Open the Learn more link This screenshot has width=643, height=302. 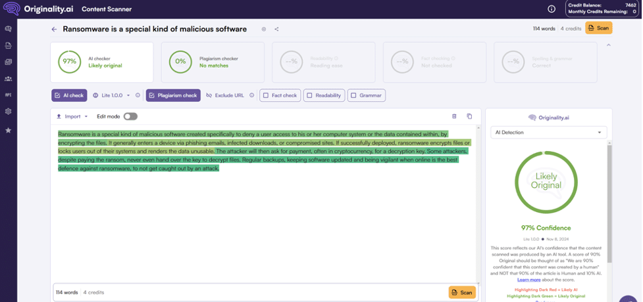[529, 280]
